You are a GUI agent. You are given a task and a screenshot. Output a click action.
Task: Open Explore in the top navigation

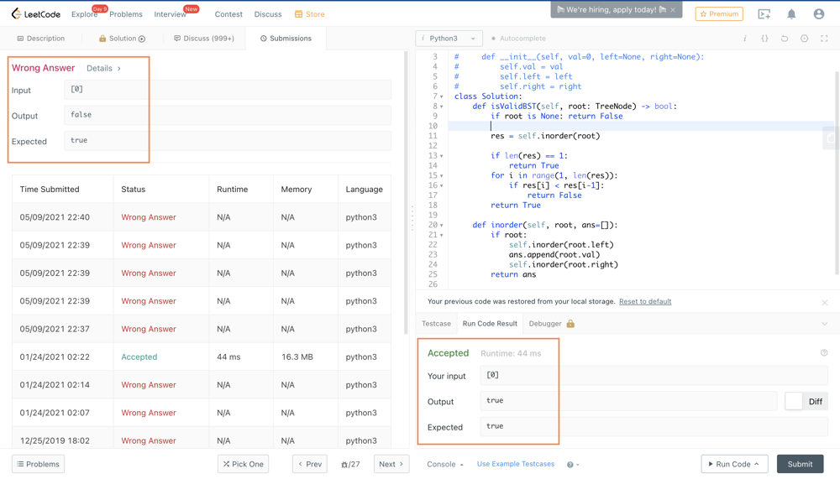85,14
